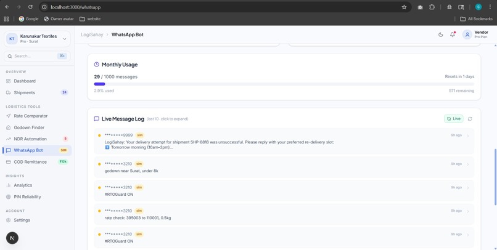The image size is (497, 250).
Task: Click the Settings gear icon
Action: click(x=8, y=220)
